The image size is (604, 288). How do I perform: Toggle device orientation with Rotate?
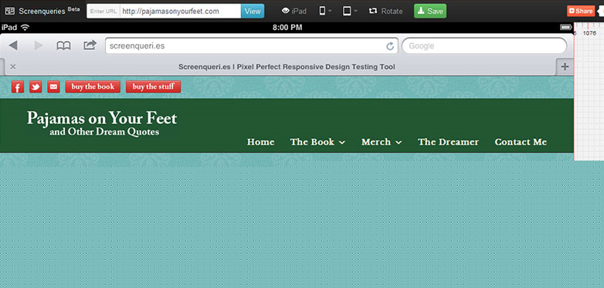click(x=385, y=11)
